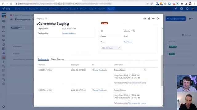Toggle watching with the eye icon in dialog header
197x110 pixels.
click(x=145, y=18)
